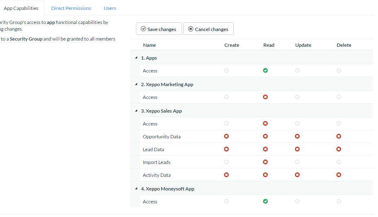Viewport: 378px width, 217px height.
Task: Toggle Delete permission for Activity Data
Action: coord(339,175)
